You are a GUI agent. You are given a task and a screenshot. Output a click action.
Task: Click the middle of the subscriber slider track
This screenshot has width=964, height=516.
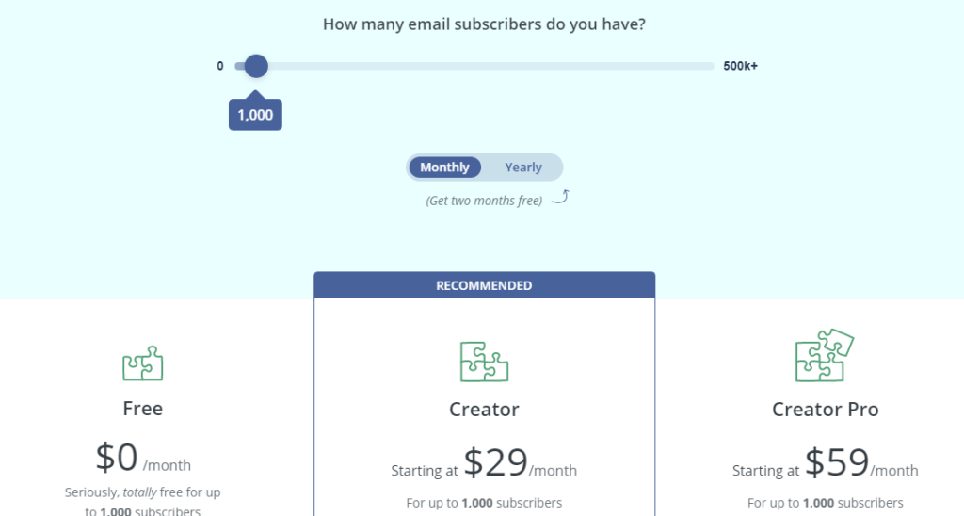[474, 66]
